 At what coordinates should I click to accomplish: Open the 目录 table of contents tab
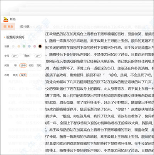point(8,27)
